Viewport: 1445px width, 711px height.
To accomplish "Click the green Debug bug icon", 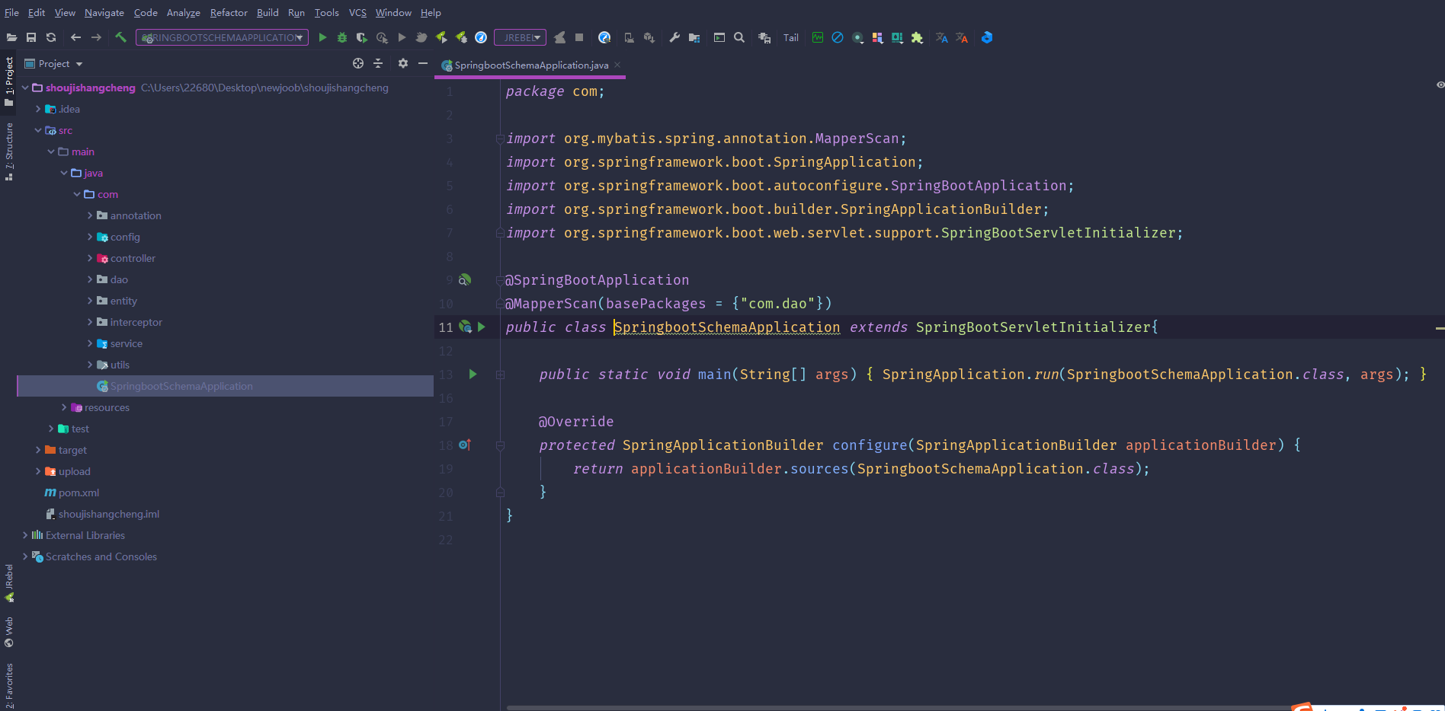I will pos(342,37).
